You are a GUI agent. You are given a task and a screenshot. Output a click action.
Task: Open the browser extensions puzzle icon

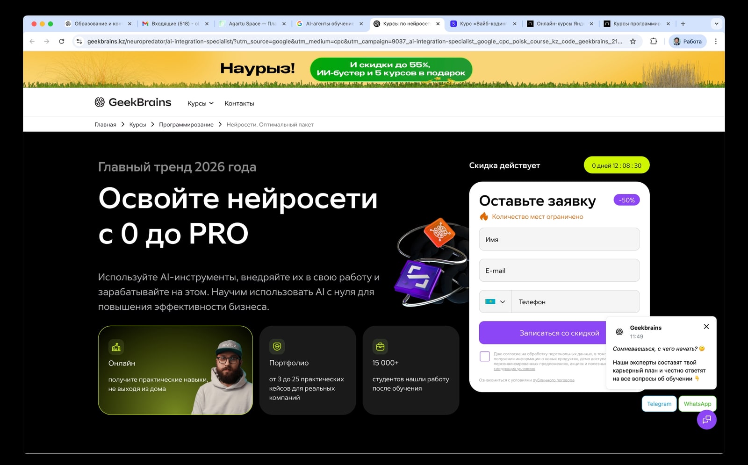pos(654,42)
